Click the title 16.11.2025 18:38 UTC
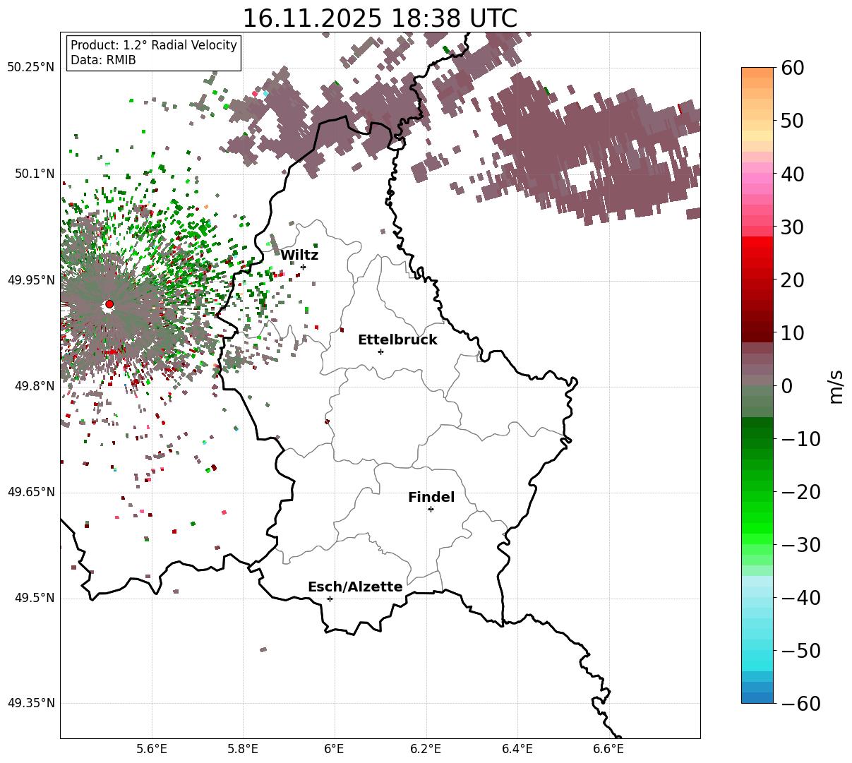This screenshot has width=852, height=763. tap(380, 18)
